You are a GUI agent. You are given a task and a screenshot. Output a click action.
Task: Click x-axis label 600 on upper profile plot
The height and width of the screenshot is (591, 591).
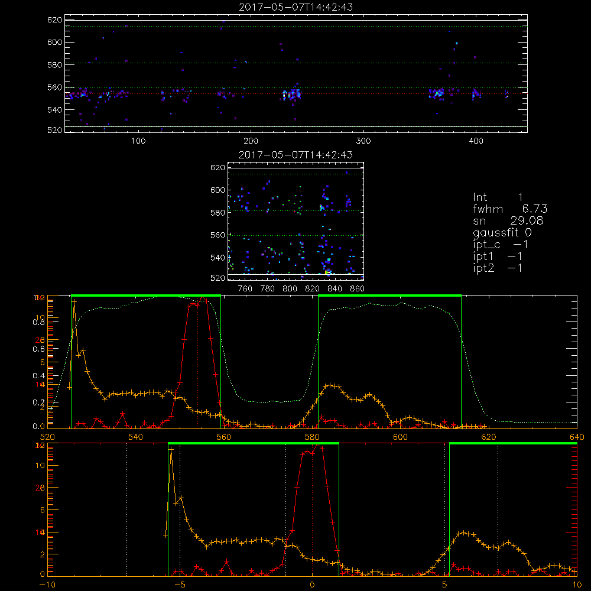point(400,437)
